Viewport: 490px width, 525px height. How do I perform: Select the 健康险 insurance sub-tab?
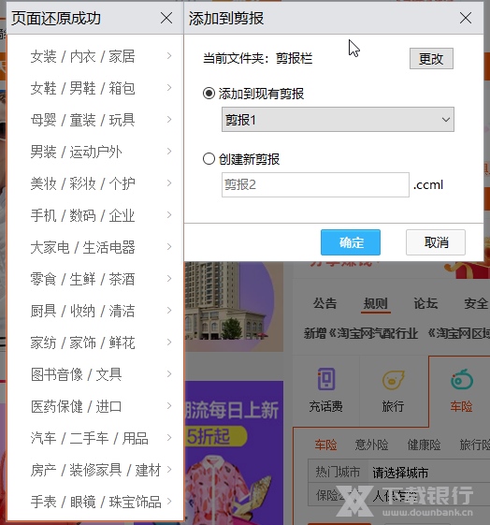tap(424, 445)
